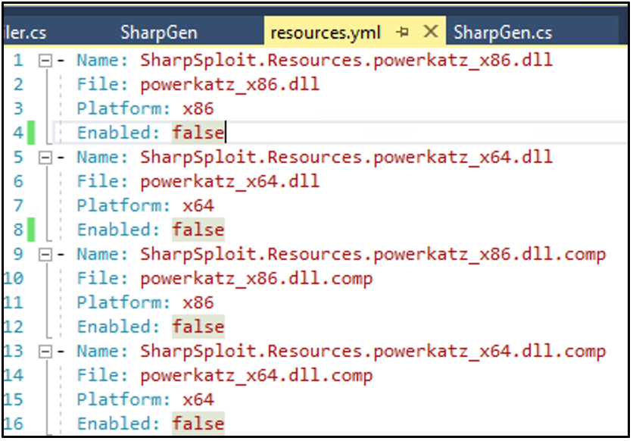Click the 'false' value on line 4
The image size is (633, 441).
coord(198,133)
